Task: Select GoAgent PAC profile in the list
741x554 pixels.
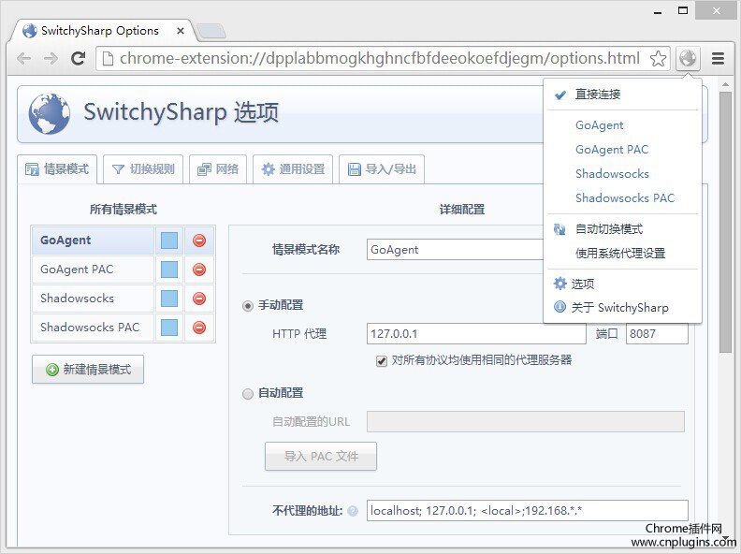Action: (94, 270)
